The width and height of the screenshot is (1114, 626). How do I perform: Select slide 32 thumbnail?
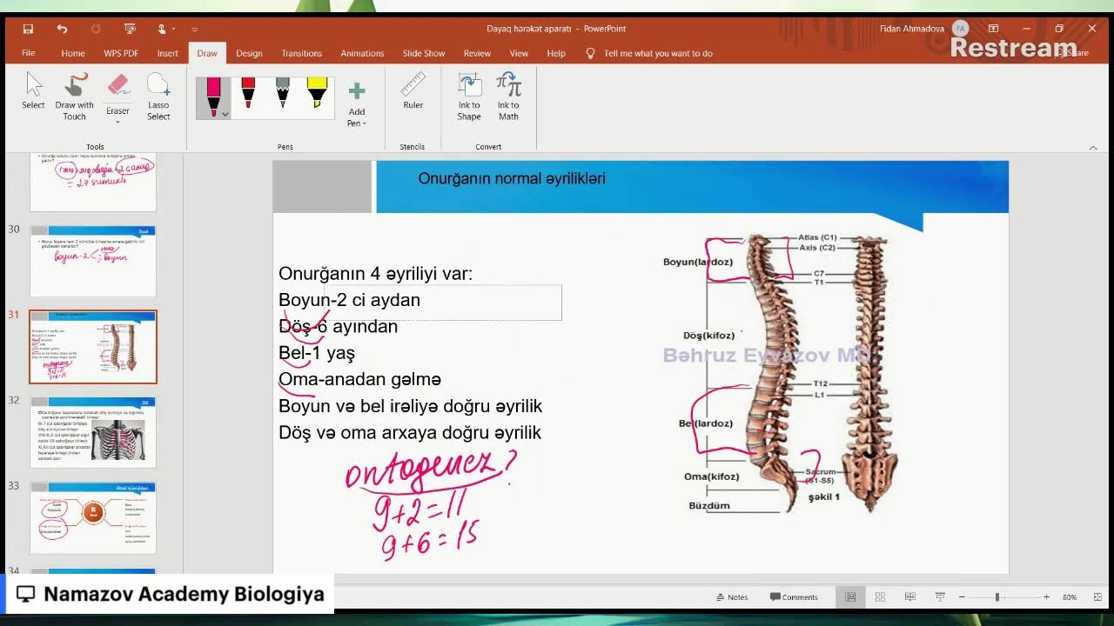[x=93, y=432]
